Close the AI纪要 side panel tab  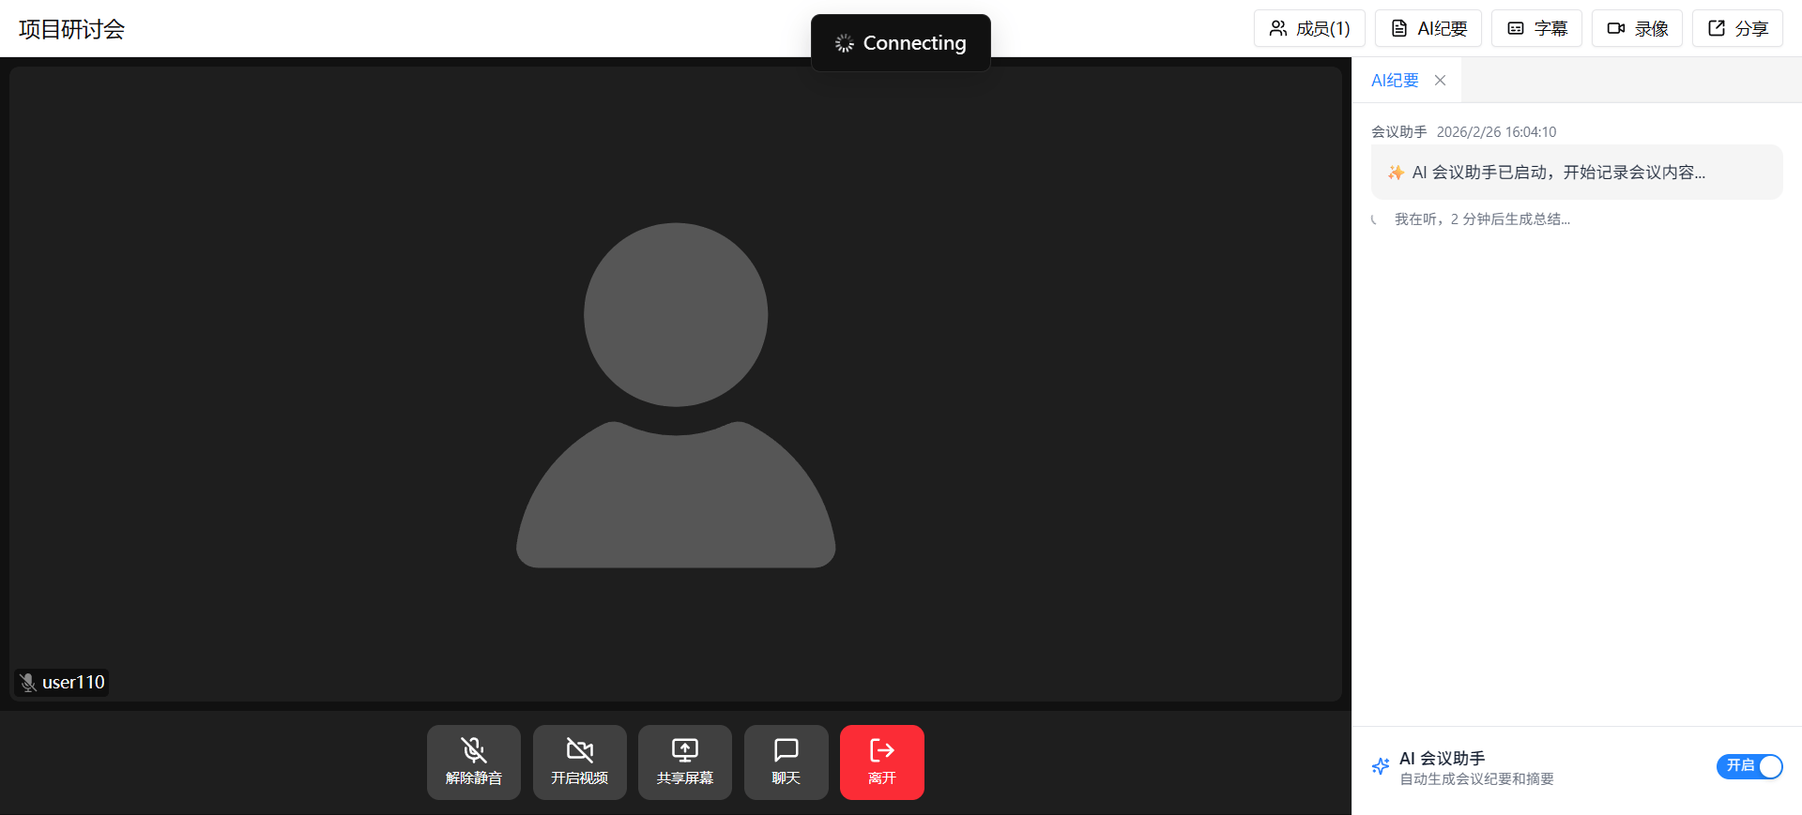(1440, 81)
